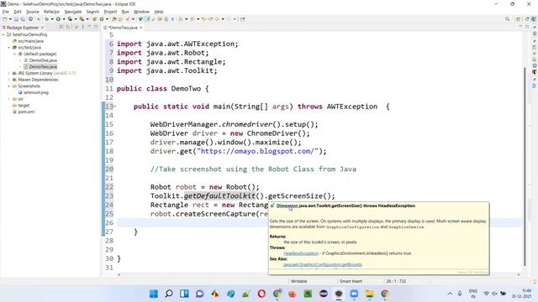Screen dimensions: 538x302
Task: Open the Window menu
Action: click(141, 12)
